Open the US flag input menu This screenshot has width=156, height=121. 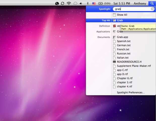[x=94, y=4]
